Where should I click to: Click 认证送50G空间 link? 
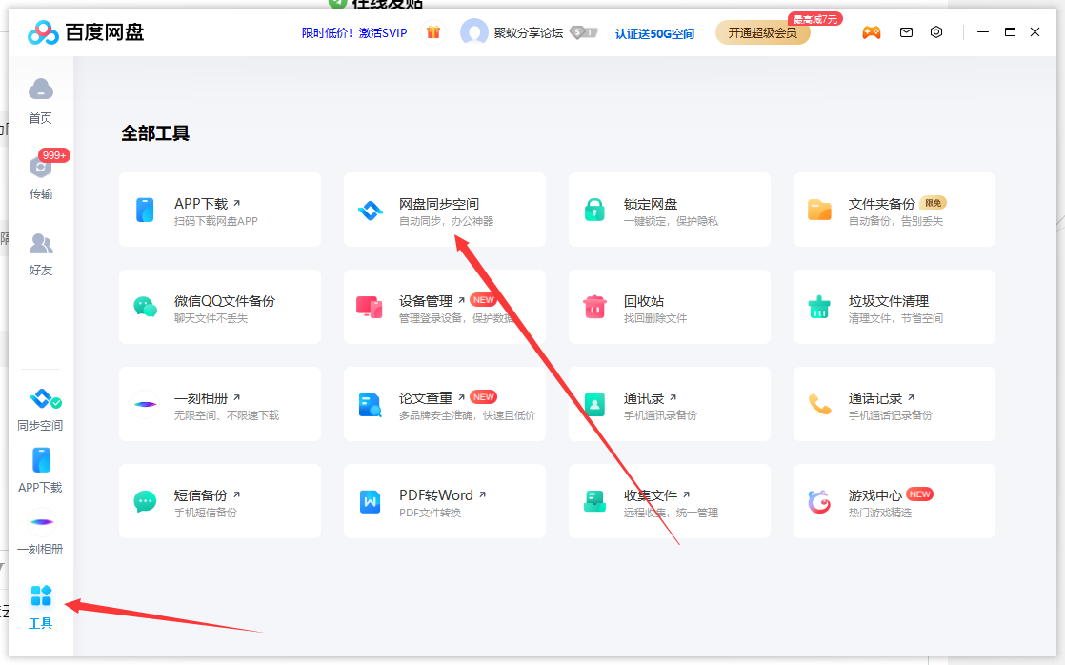tap(654, 33)
